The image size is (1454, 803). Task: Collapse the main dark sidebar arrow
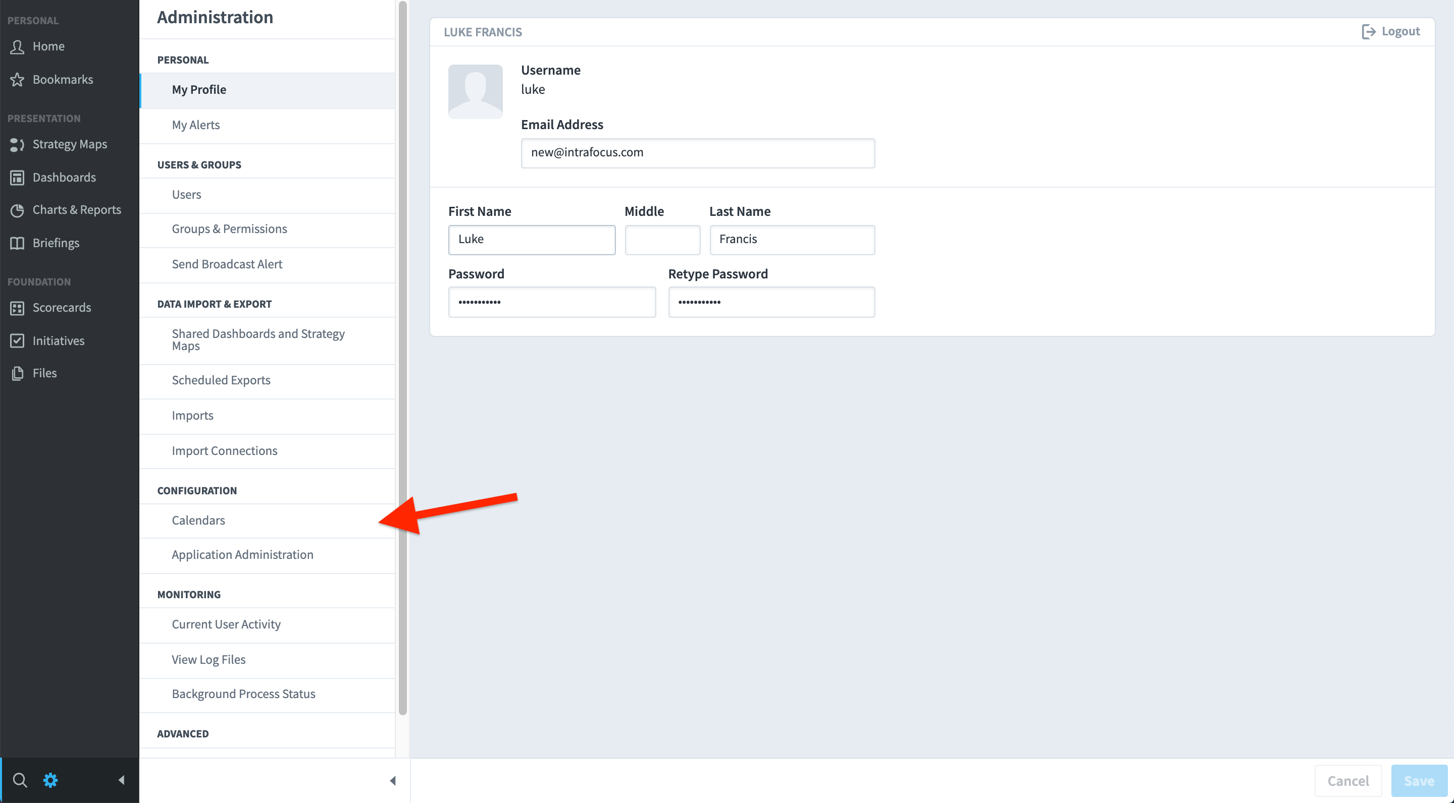pos(121,780)
